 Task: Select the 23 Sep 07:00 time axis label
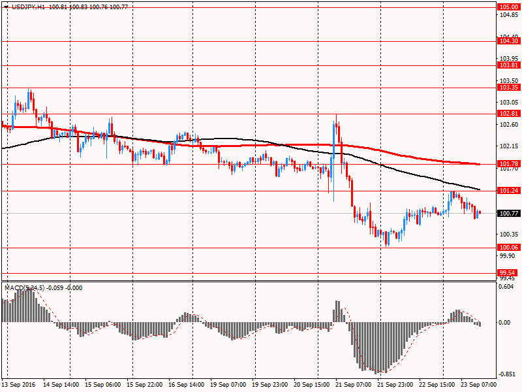click(478, 385)
